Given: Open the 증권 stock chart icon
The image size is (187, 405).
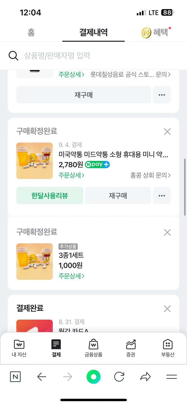Looking at the screenshot, I should (131, 345).
